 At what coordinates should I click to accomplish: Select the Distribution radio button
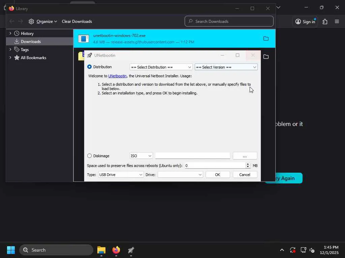[x=89, y=67]
